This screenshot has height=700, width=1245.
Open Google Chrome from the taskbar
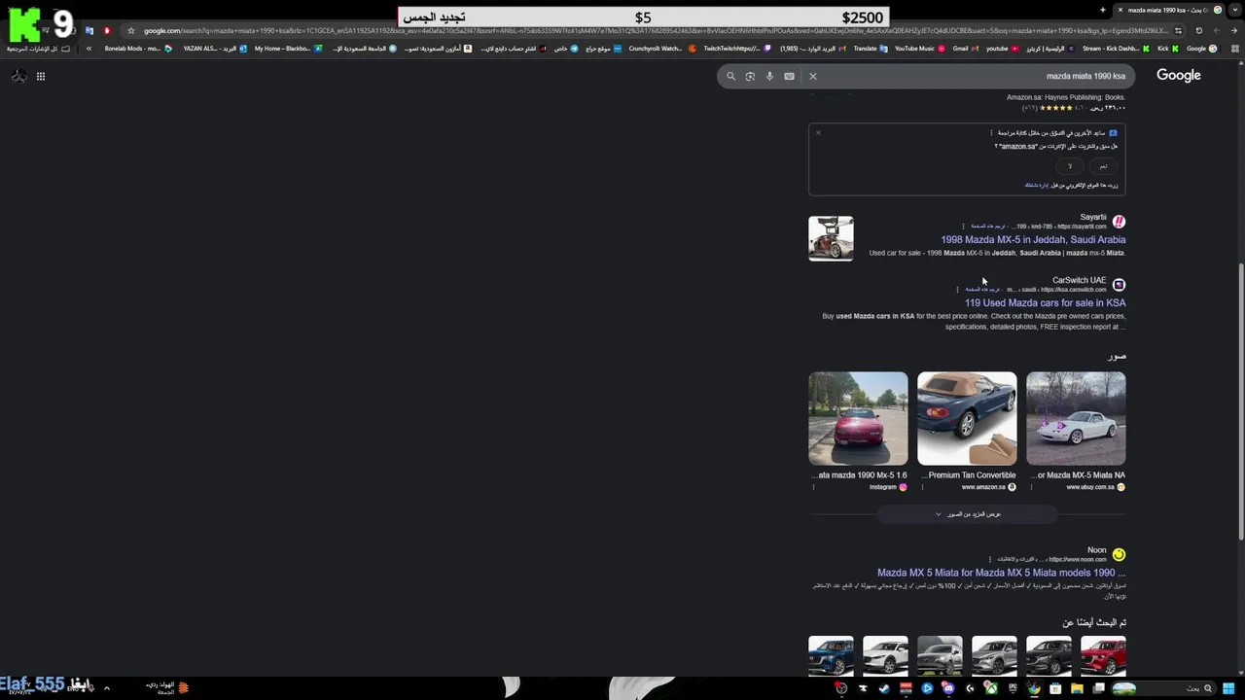tap(1034, 688)
